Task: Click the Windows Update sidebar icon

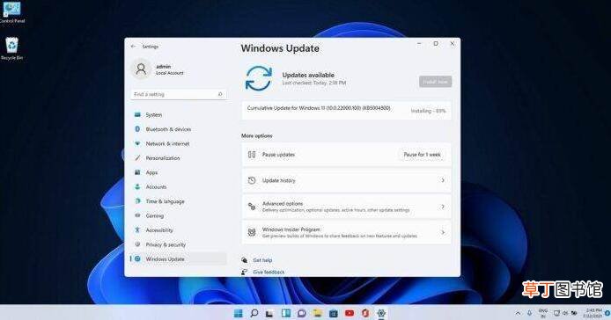Action: pos(137,258)
